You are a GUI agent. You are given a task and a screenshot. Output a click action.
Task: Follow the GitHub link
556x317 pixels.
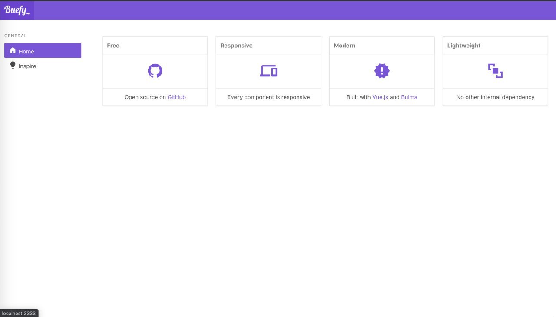click(x=177, y=97)
